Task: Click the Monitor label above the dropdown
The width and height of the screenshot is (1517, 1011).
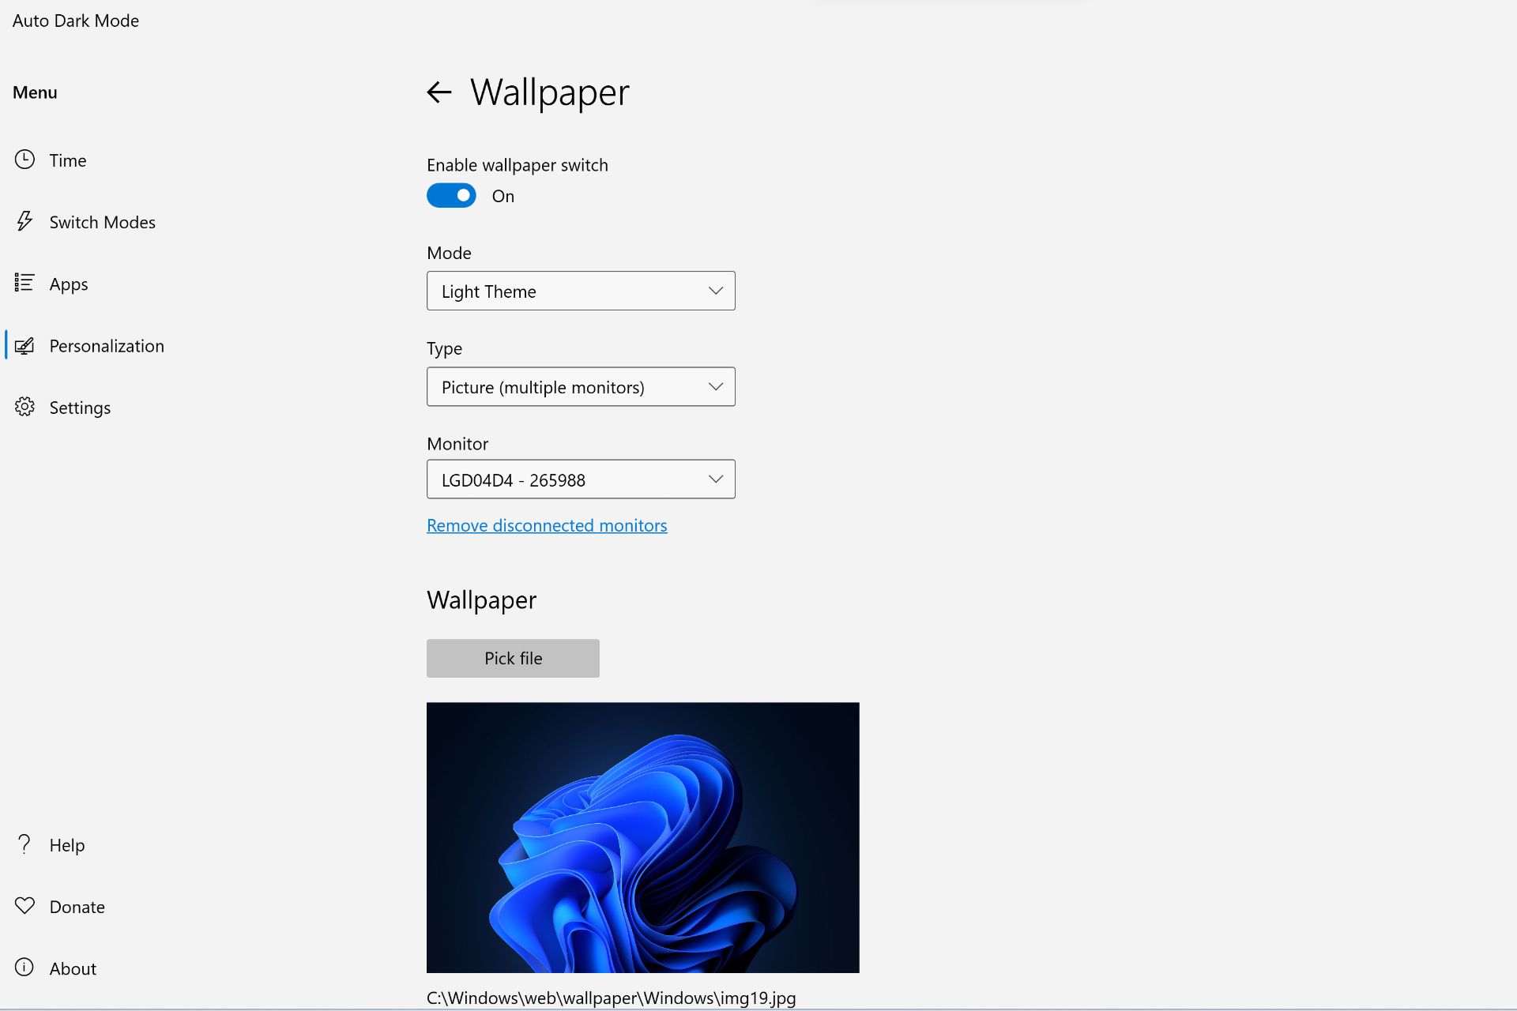Action: click(x=457, y=444)
